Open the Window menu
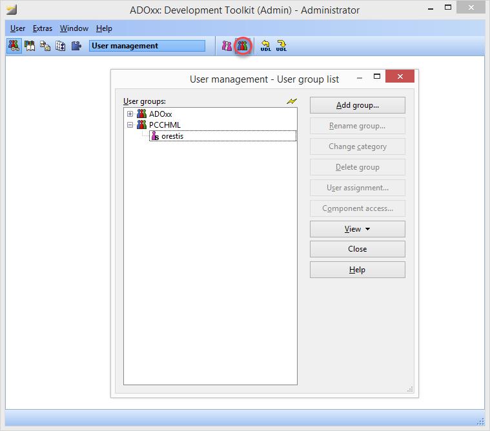Image resolution: width=490 pixels, height=431 pixels. (x=74, y=28)
